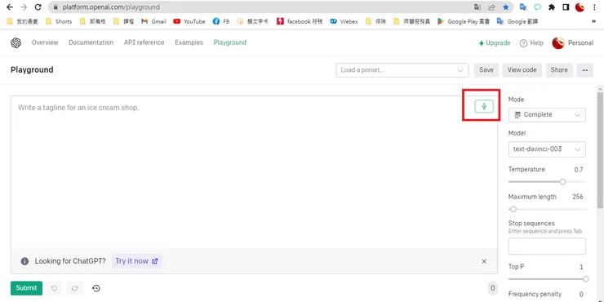The image size is (604, 302).
Task: Reload the page with refresh icon
Action: point(38,7)
